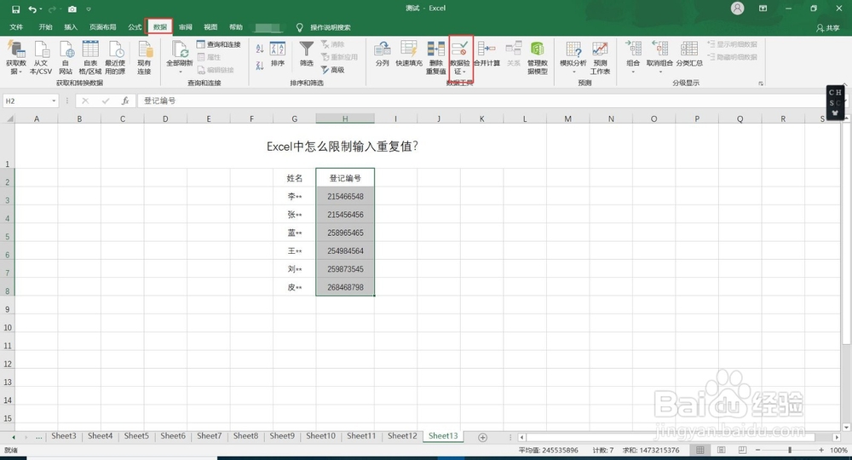Click the Group (组合) outline button

(633, 57)
